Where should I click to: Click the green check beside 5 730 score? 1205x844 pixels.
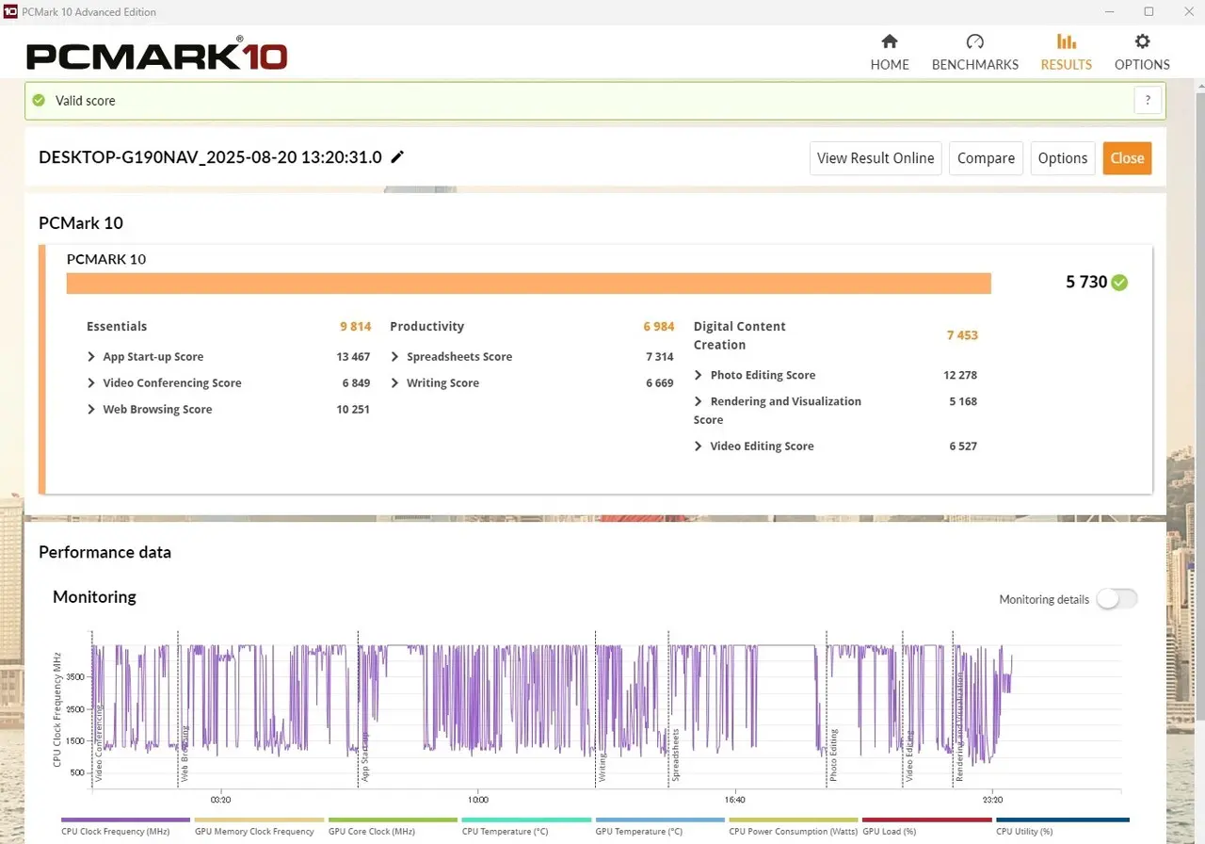coord(1119,283)
